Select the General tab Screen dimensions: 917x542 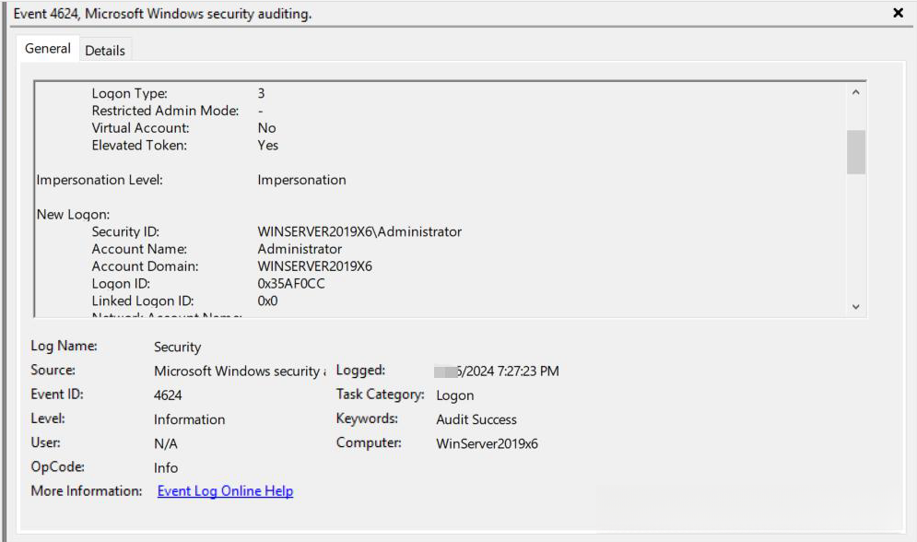pos(47,49)
